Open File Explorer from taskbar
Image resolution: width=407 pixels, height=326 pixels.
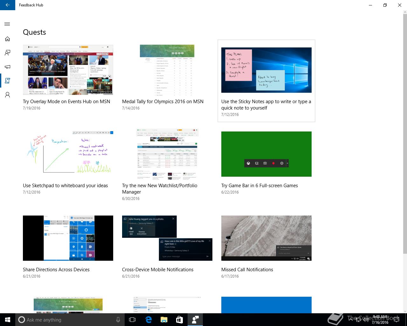[164, 320]
